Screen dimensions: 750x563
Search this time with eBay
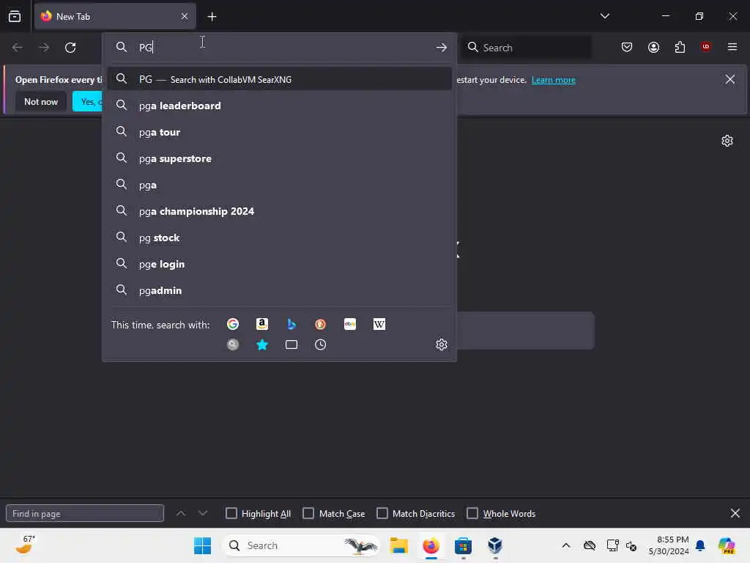pos(350,324)
